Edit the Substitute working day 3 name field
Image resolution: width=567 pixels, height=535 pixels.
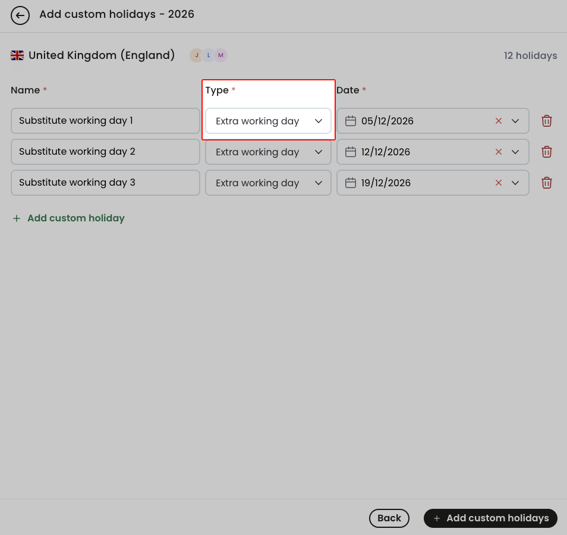(x=105, y=183)
